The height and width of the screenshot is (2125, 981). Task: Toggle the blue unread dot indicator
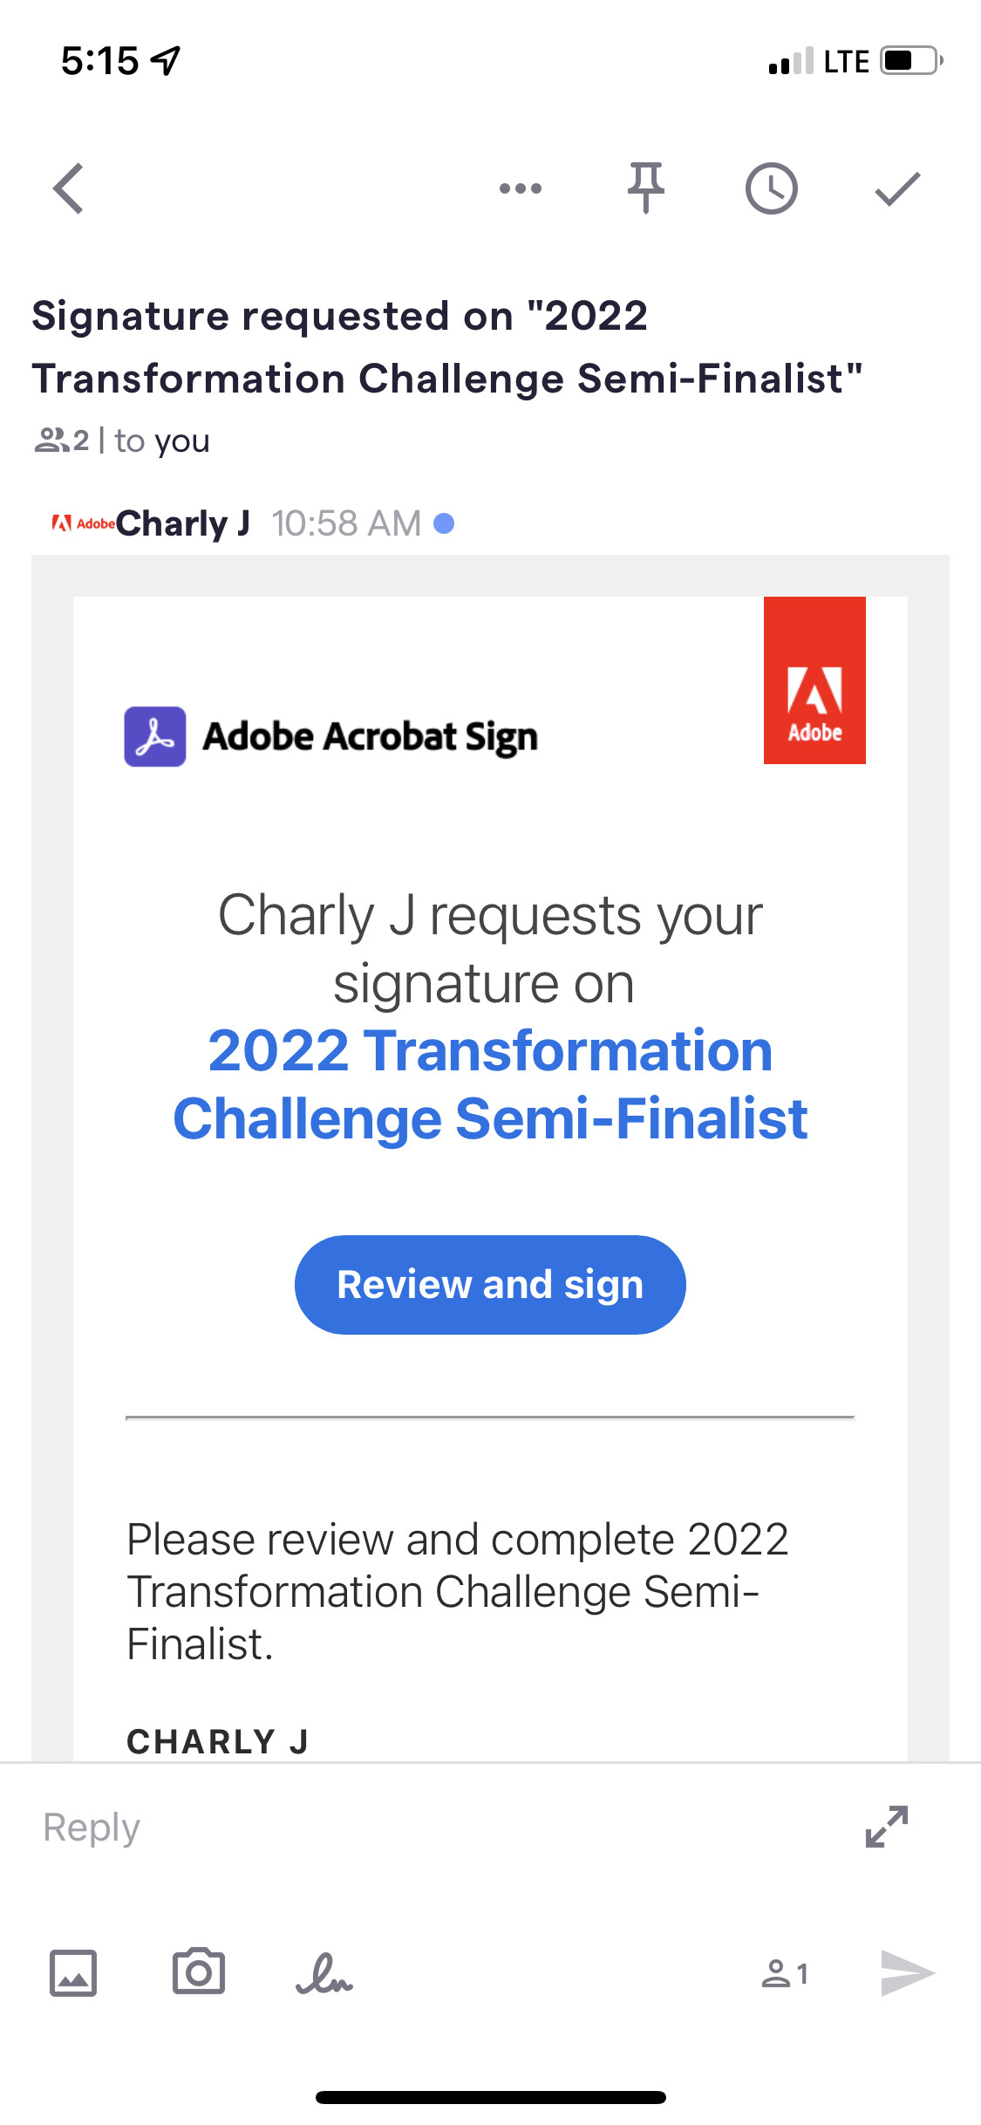[444, 523]
